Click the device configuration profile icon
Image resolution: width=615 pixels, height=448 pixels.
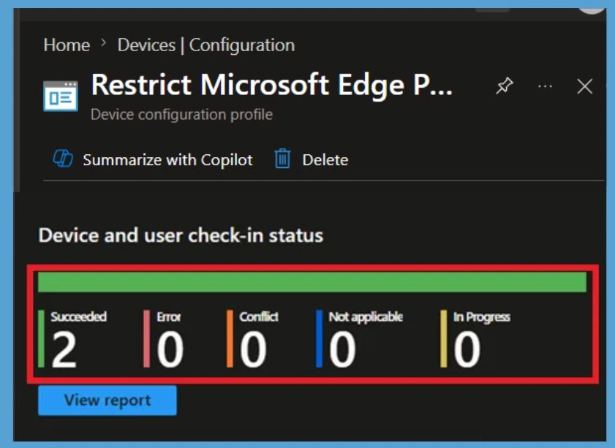61,96
